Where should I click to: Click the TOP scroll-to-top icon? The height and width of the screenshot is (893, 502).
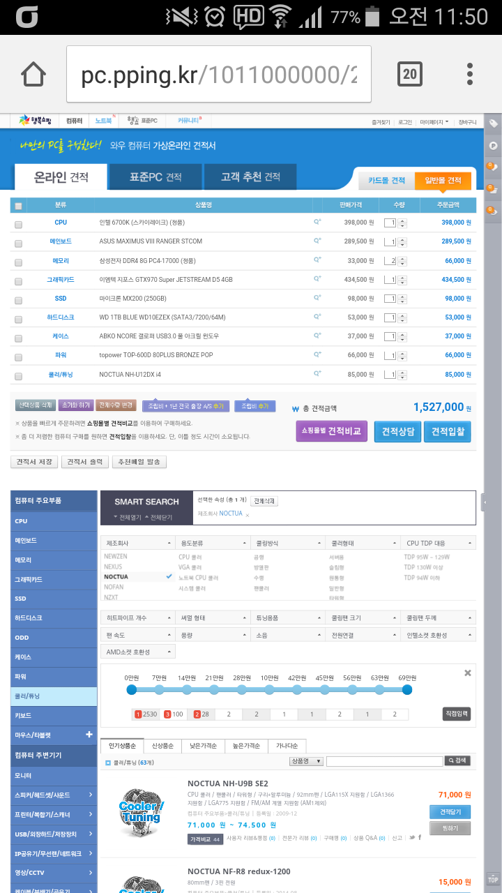point(493,879)
